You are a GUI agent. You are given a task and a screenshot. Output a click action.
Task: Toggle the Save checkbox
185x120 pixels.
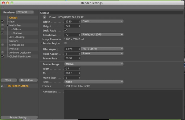point(2,21)
